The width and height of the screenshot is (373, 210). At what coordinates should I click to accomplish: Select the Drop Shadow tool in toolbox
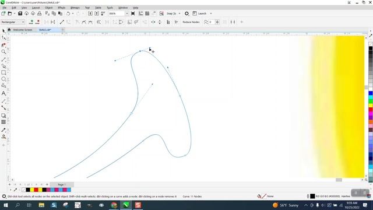[x=3, y=116]
